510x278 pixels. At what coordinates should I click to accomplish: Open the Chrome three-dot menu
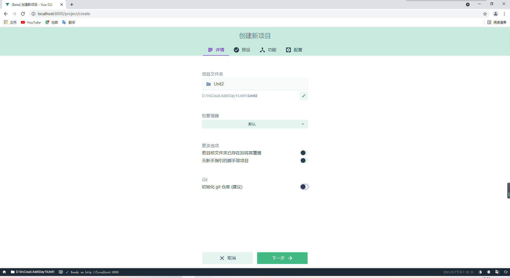pyautogui.click(x=504, y=14)
